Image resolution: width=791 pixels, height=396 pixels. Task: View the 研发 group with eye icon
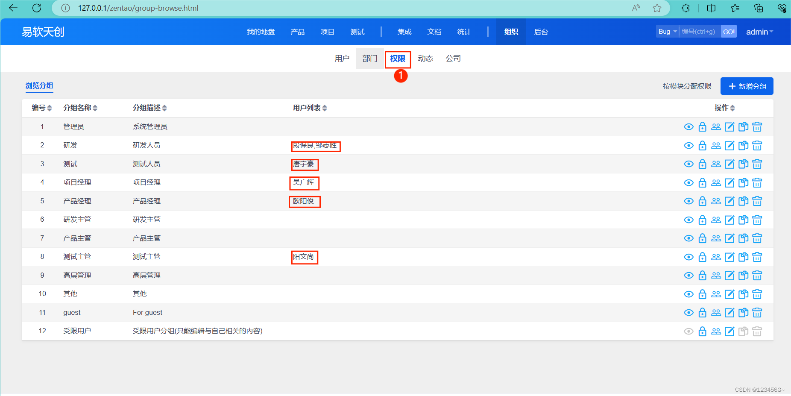pos(688,146)
